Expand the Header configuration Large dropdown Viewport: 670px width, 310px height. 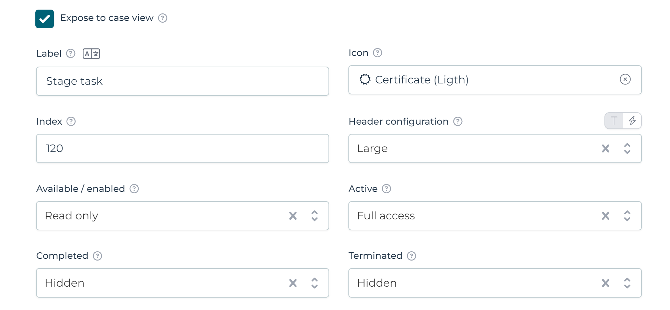click(627, 149)
